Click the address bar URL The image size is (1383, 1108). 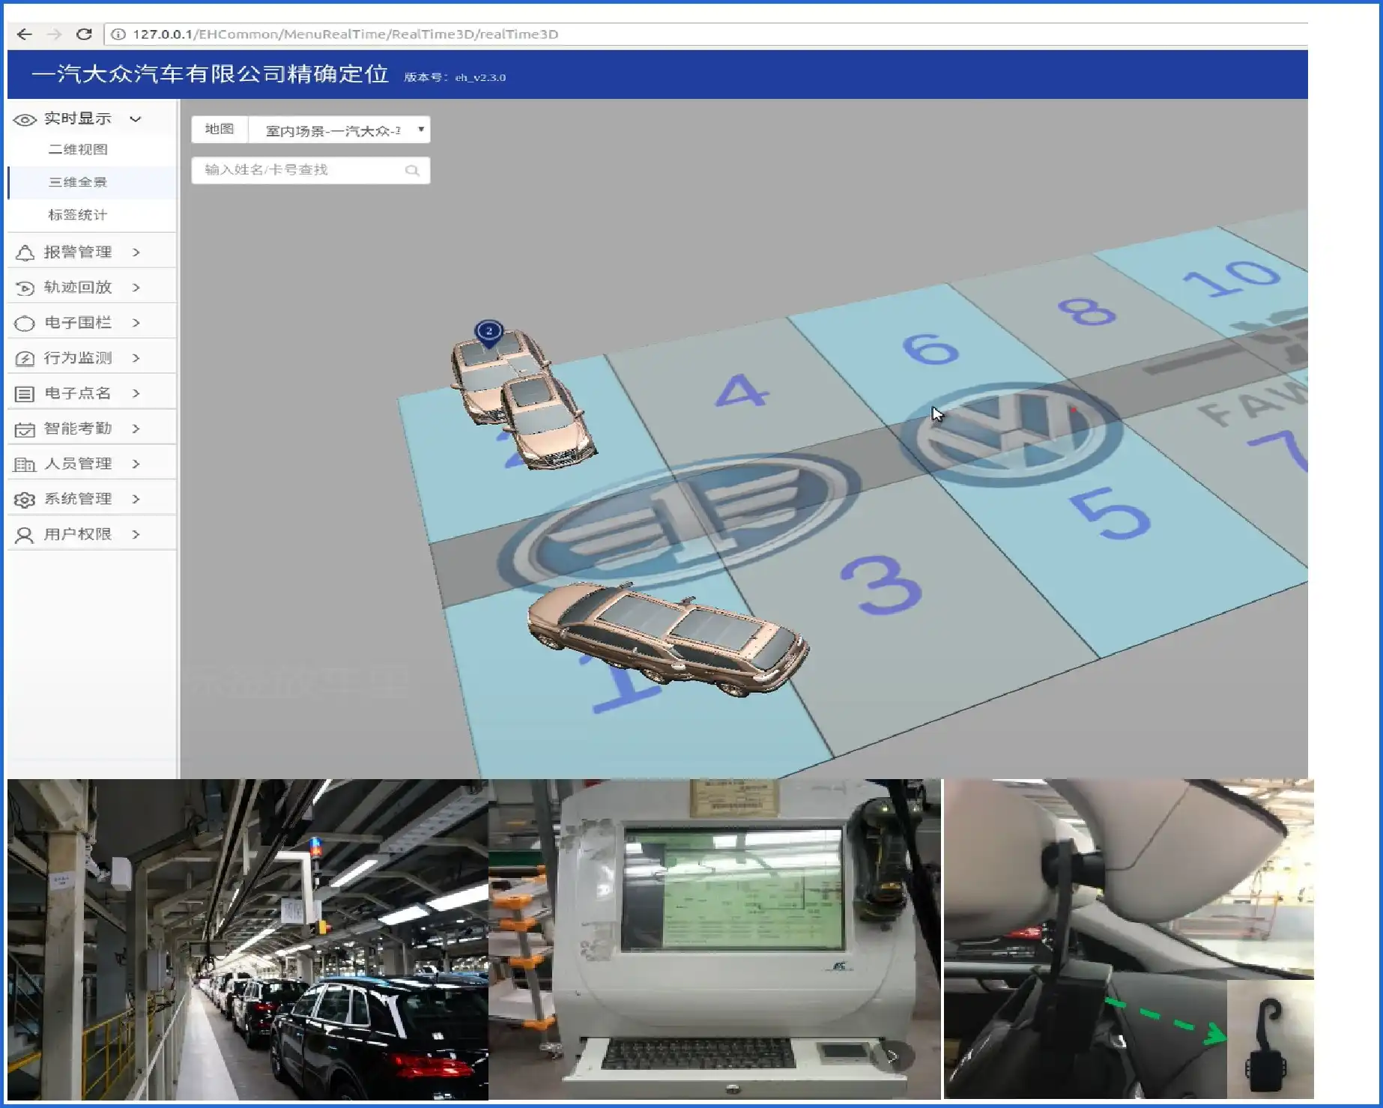(x=345, y=34)
